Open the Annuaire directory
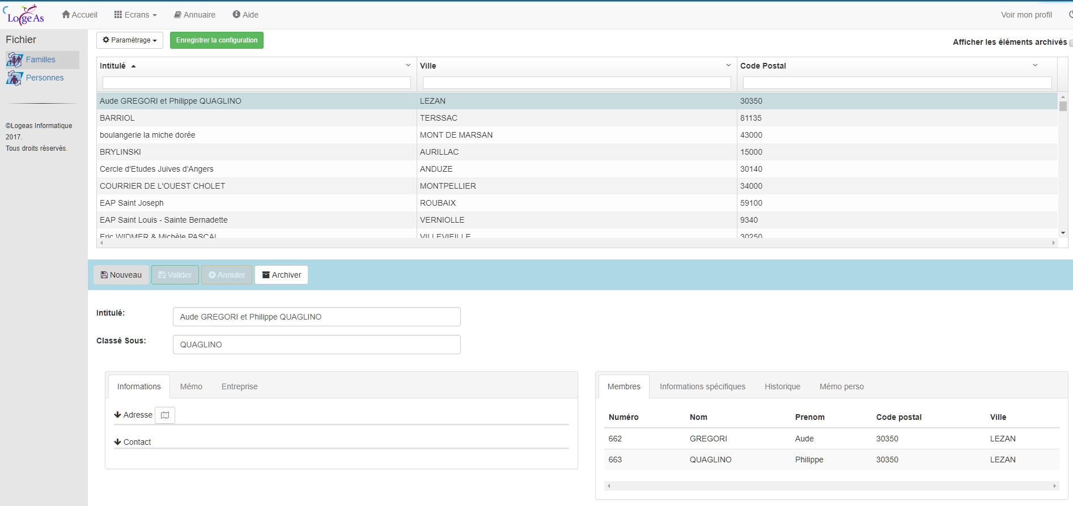The width and height of the screenshot is (1073, 506). pos(194,15)
